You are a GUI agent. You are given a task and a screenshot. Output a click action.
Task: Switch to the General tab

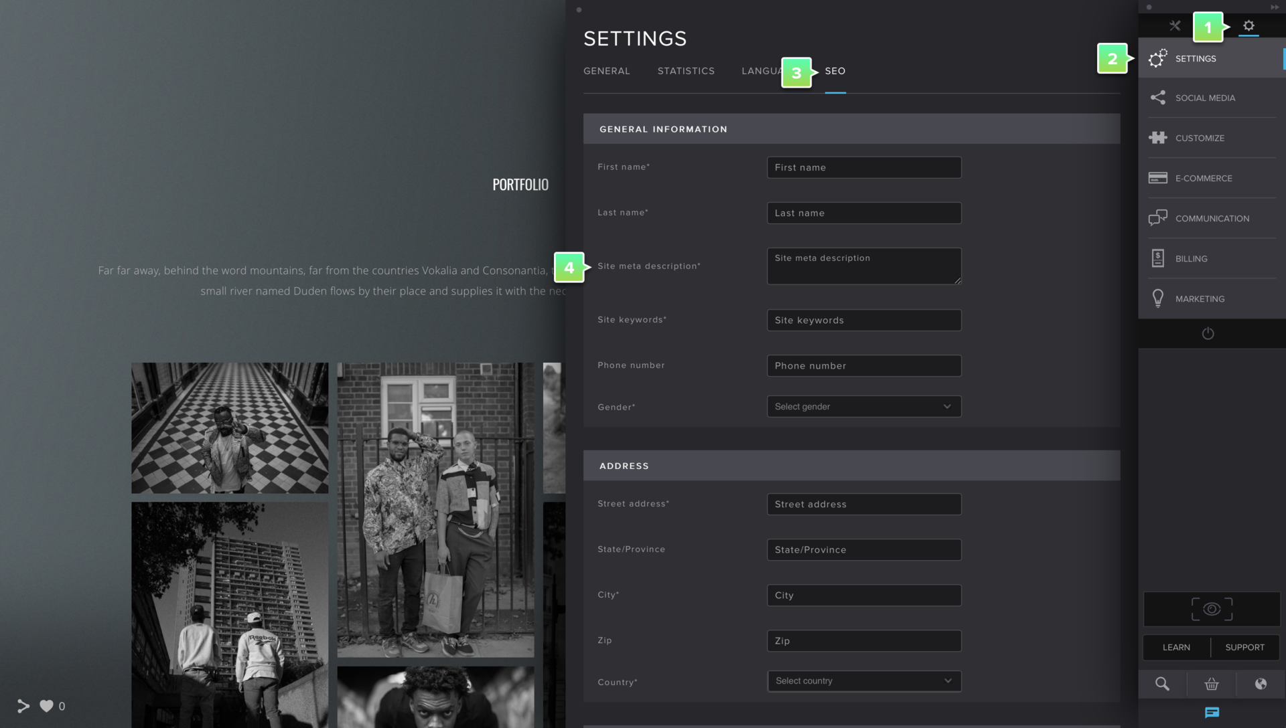point(607,71)
